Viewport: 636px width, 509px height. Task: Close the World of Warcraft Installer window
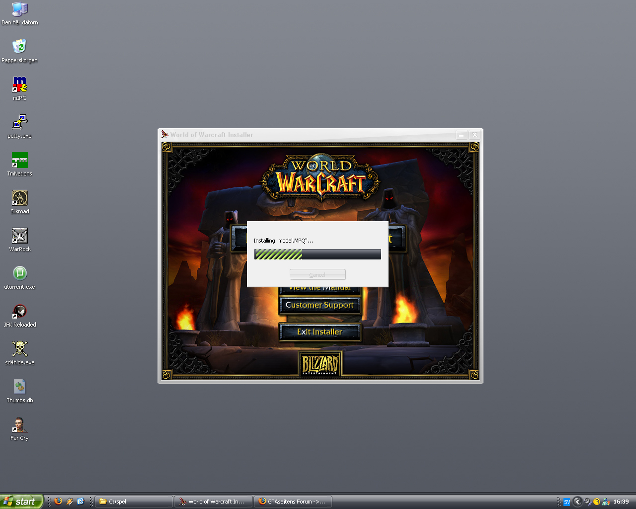point(475,135)
